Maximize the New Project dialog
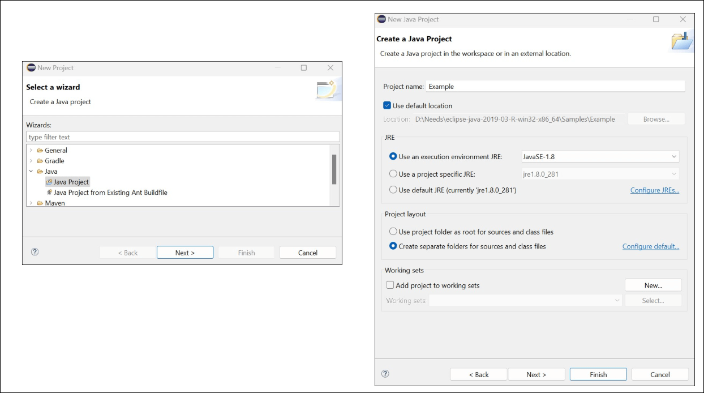 304,68
